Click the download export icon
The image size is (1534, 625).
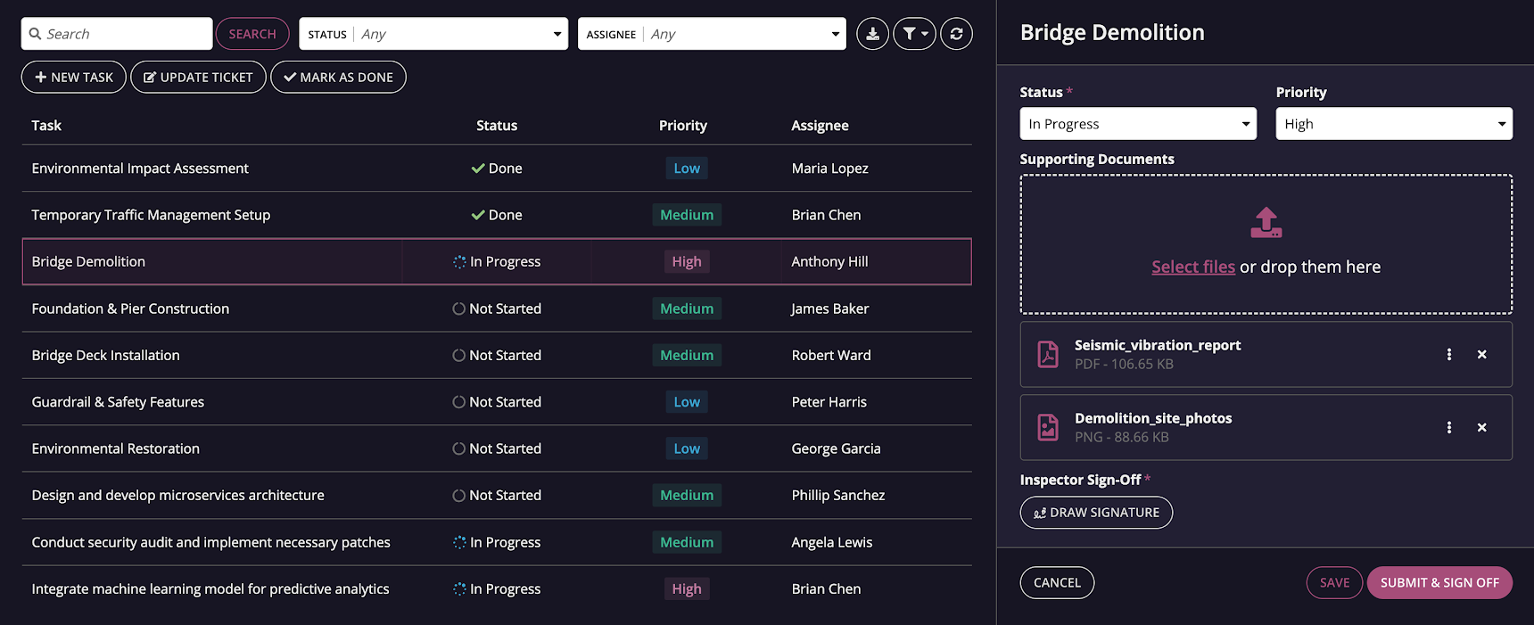coord(872,34)
